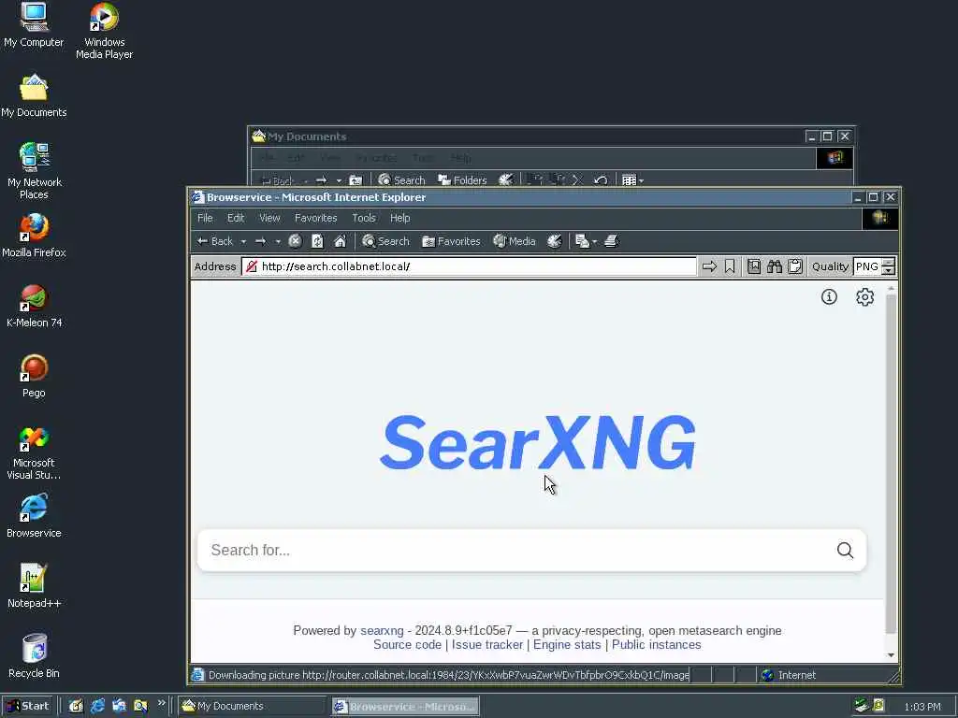Increase Quality with the spinner up arrow
Viewport: 958px width, 718px height.
point(889,263)
